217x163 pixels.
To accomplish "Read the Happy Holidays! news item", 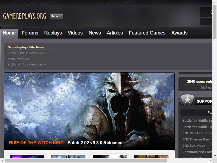I will coord(19,59).
